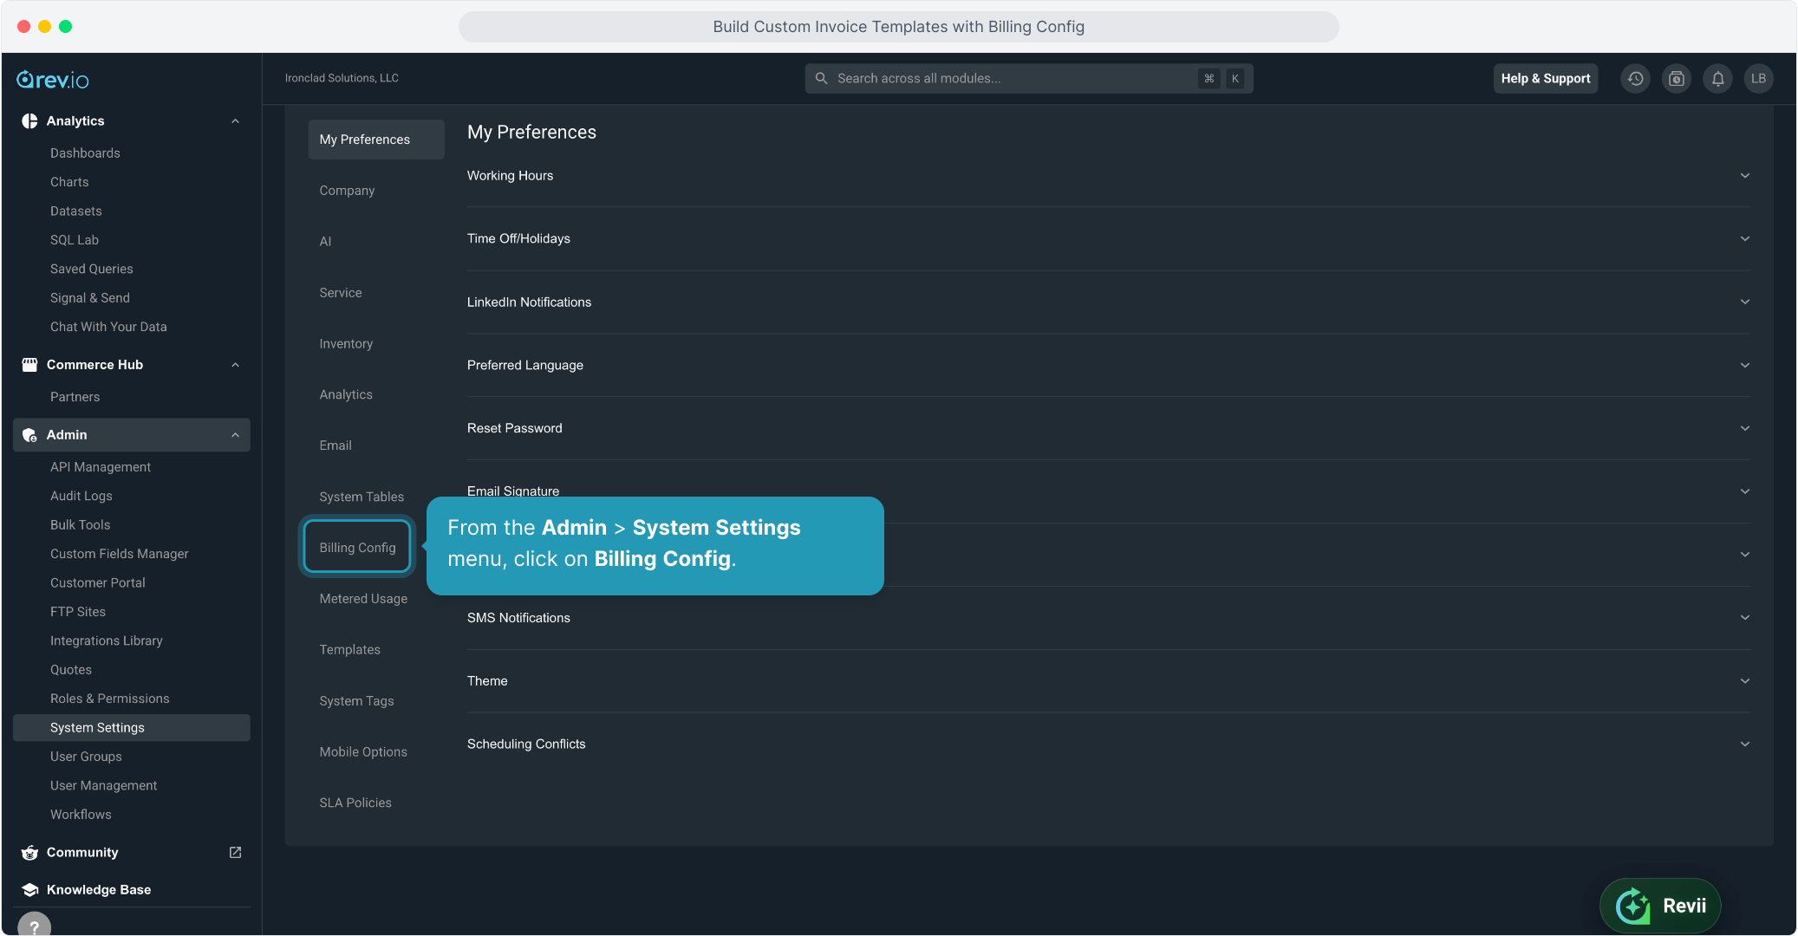This screenshot has height=936, width=1798.
Task: Open Workflows in sidebar
Action: 81,815
